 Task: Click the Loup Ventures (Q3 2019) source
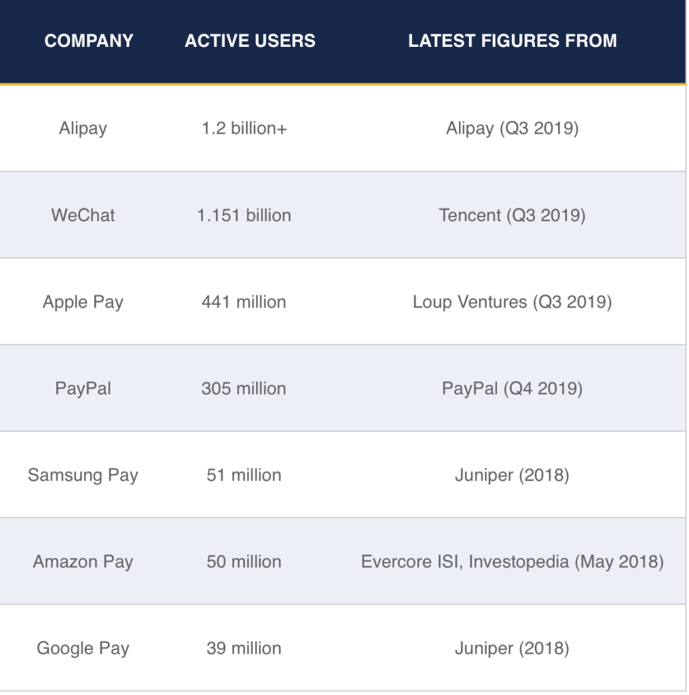point(513,302)
